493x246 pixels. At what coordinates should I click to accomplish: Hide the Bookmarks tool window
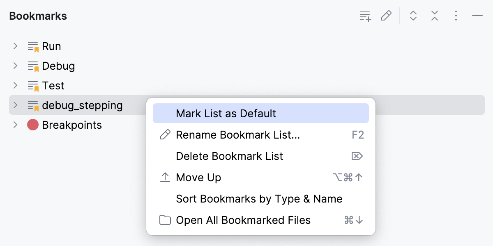click(477, 16)
